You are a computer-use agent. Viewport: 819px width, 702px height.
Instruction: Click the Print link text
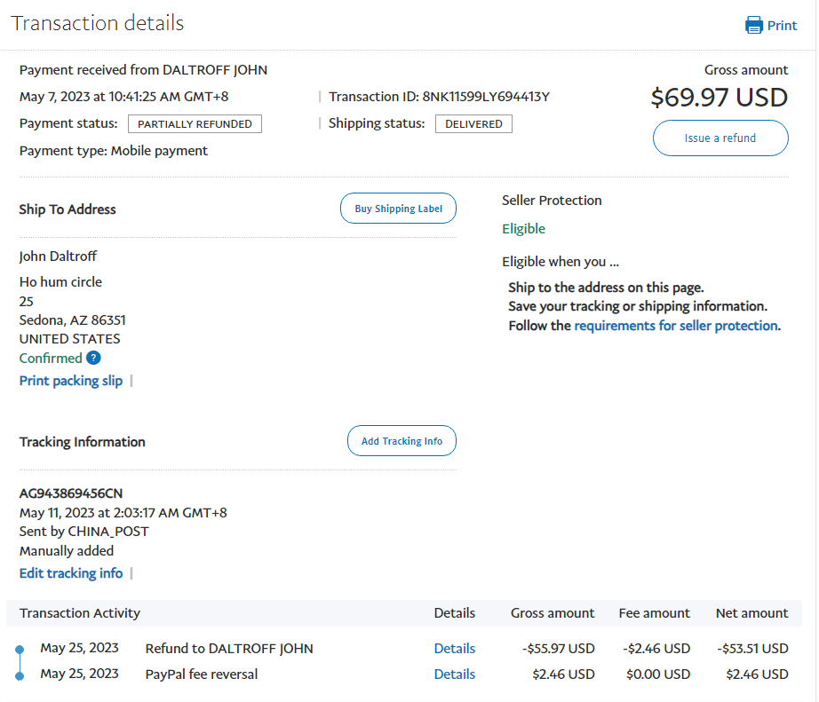(x=782, y=25)
